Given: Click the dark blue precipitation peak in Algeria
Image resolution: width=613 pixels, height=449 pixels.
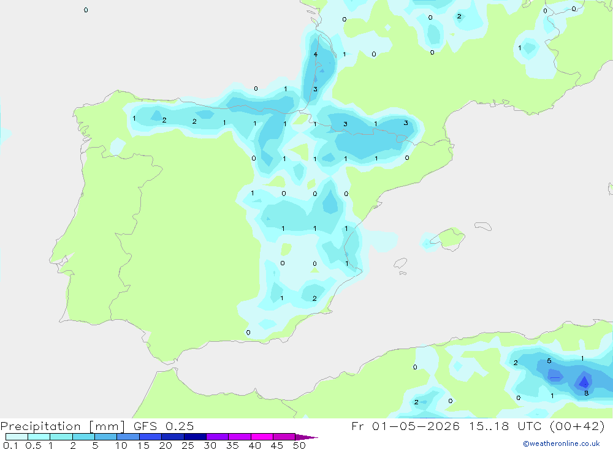Looking at the screenshot, I should click(x=584, y=382).
